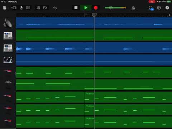Screen dimensions: 172x129
Task: Select the turntable track header icon
Action: coord(8,60)
